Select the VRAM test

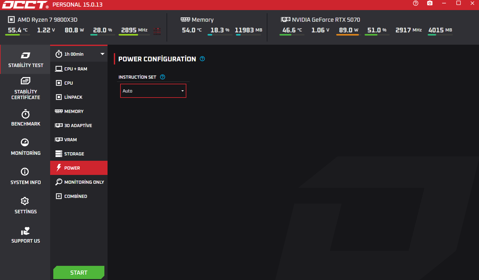(x=79, y=140)
